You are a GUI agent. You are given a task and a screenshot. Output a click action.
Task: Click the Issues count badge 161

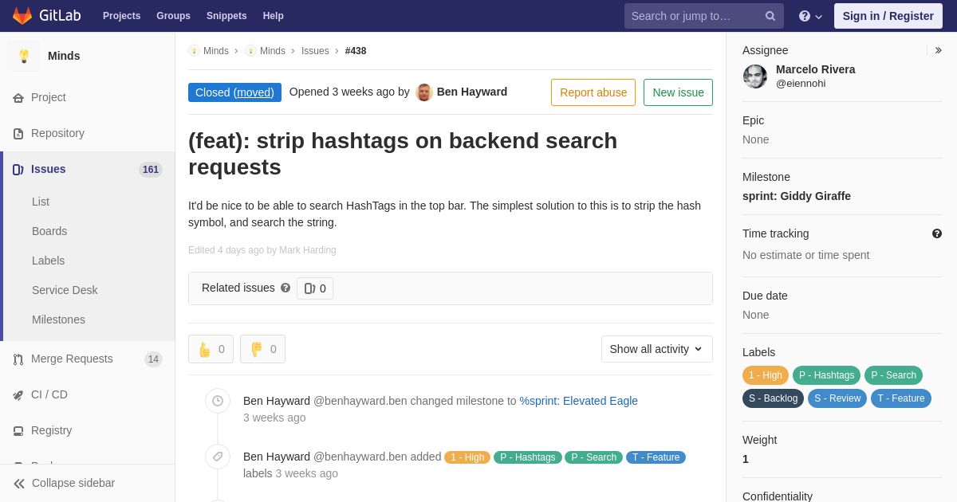pyautogui.click(x=151, y=170)
